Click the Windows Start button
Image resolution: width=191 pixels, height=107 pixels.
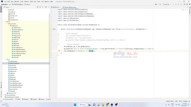tap(75, 105)
